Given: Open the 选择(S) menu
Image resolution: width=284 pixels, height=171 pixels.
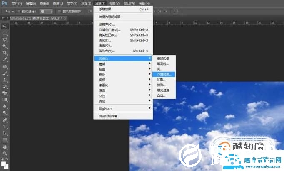Looking at the screenshot, I should pyautogui.click(x=86, y=3).
